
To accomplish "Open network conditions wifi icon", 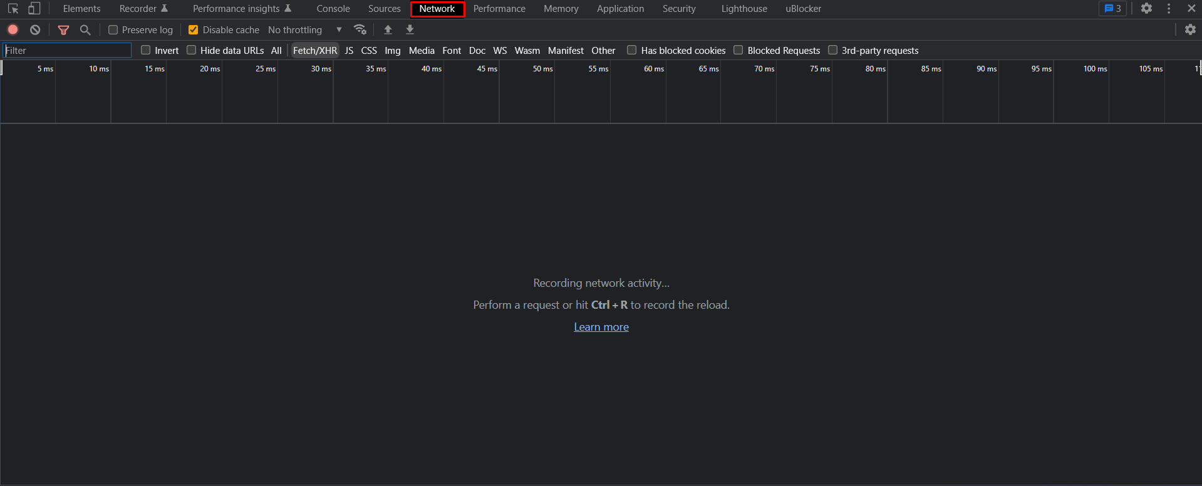I will [x=360, y=29].
